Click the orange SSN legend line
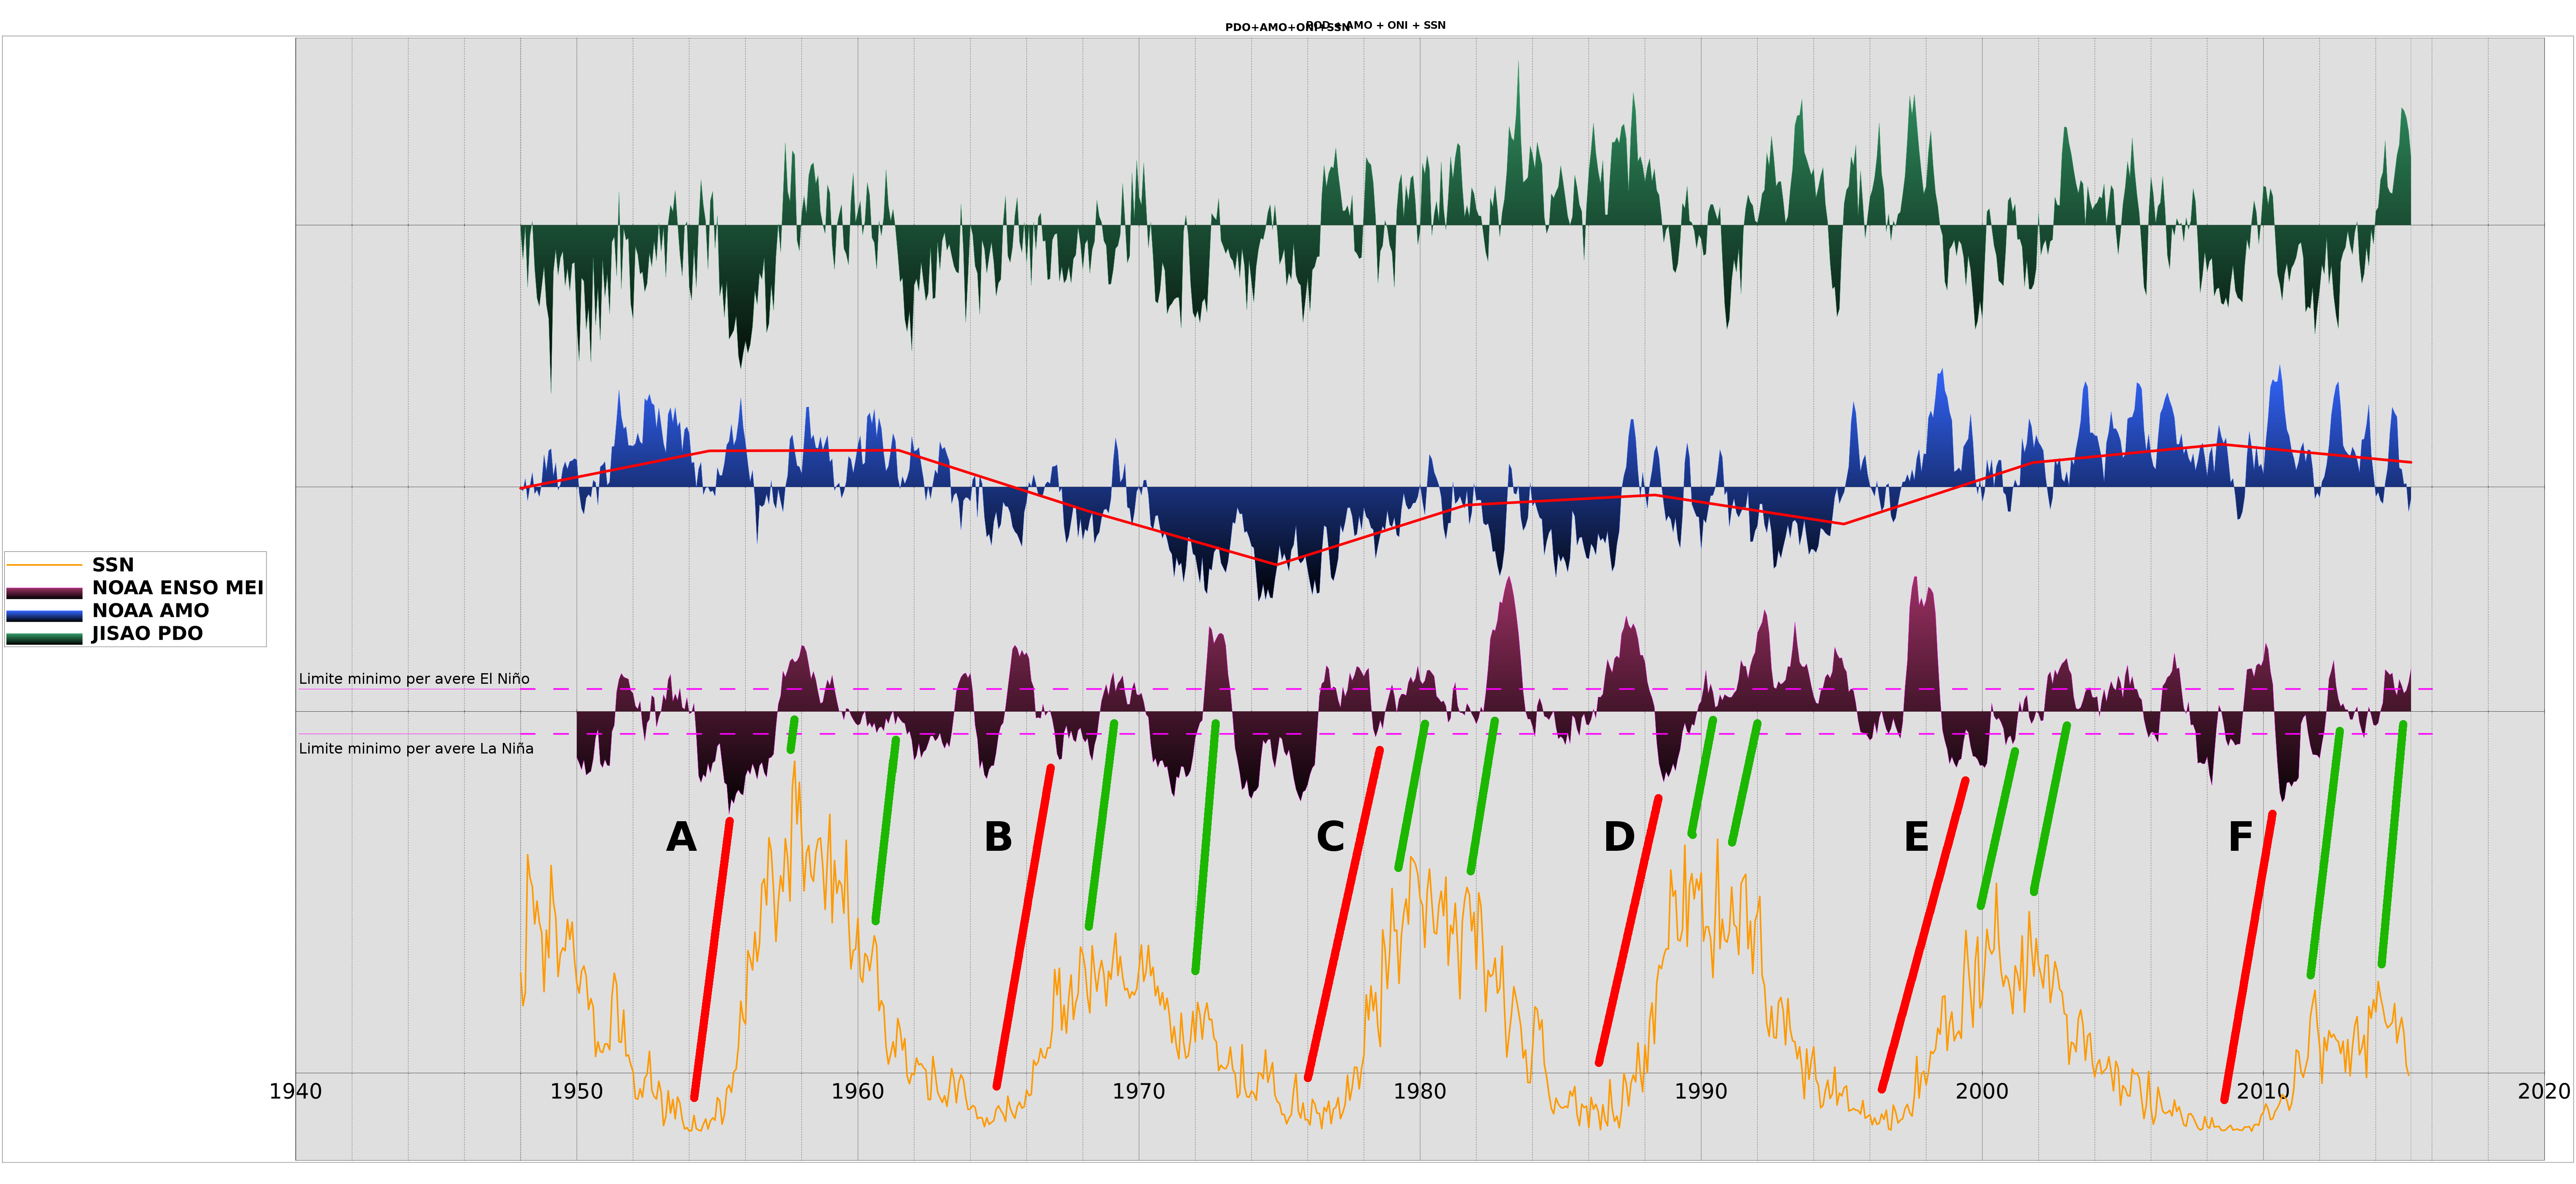 click(x=44, y=565)
